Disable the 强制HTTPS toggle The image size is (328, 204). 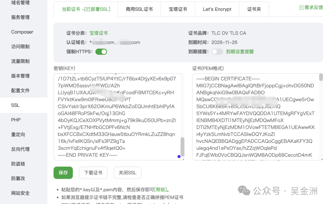[101, 52]
